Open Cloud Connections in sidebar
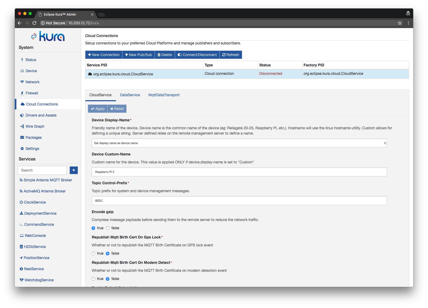Image resolution: width=428 pixels, height=308 pixels. coord(48,104)
